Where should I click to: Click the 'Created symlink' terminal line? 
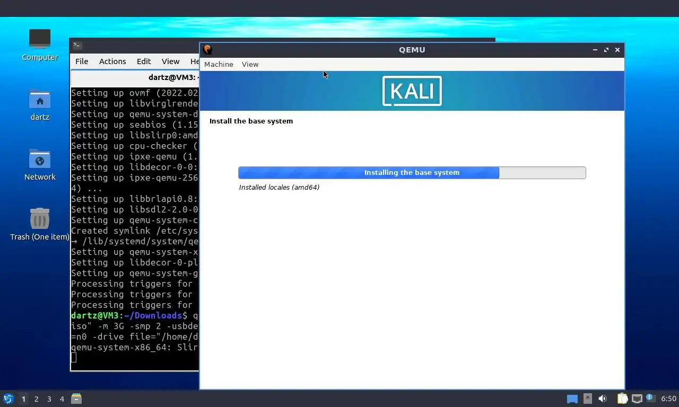point(135,231)
